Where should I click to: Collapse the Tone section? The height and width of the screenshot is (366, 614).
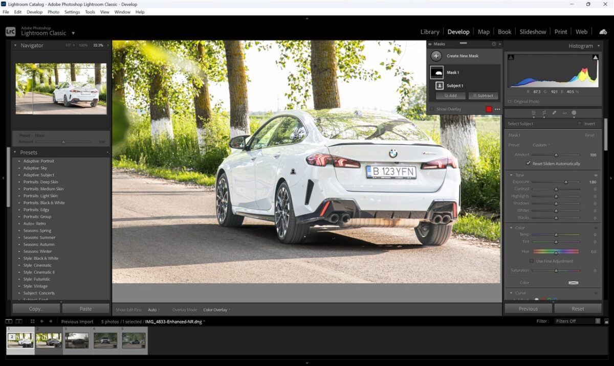pos(511,175)
